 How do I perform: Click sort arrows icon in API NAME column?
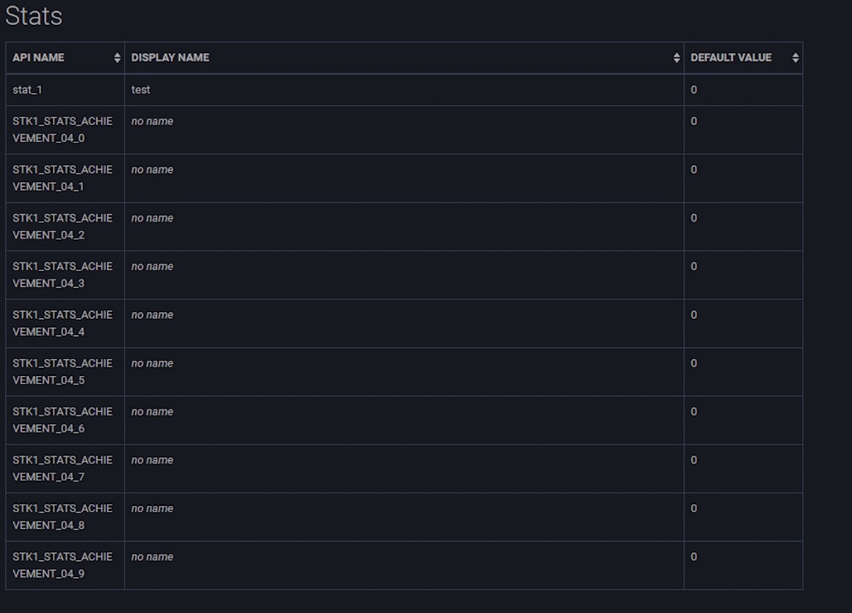click(117, 58)
